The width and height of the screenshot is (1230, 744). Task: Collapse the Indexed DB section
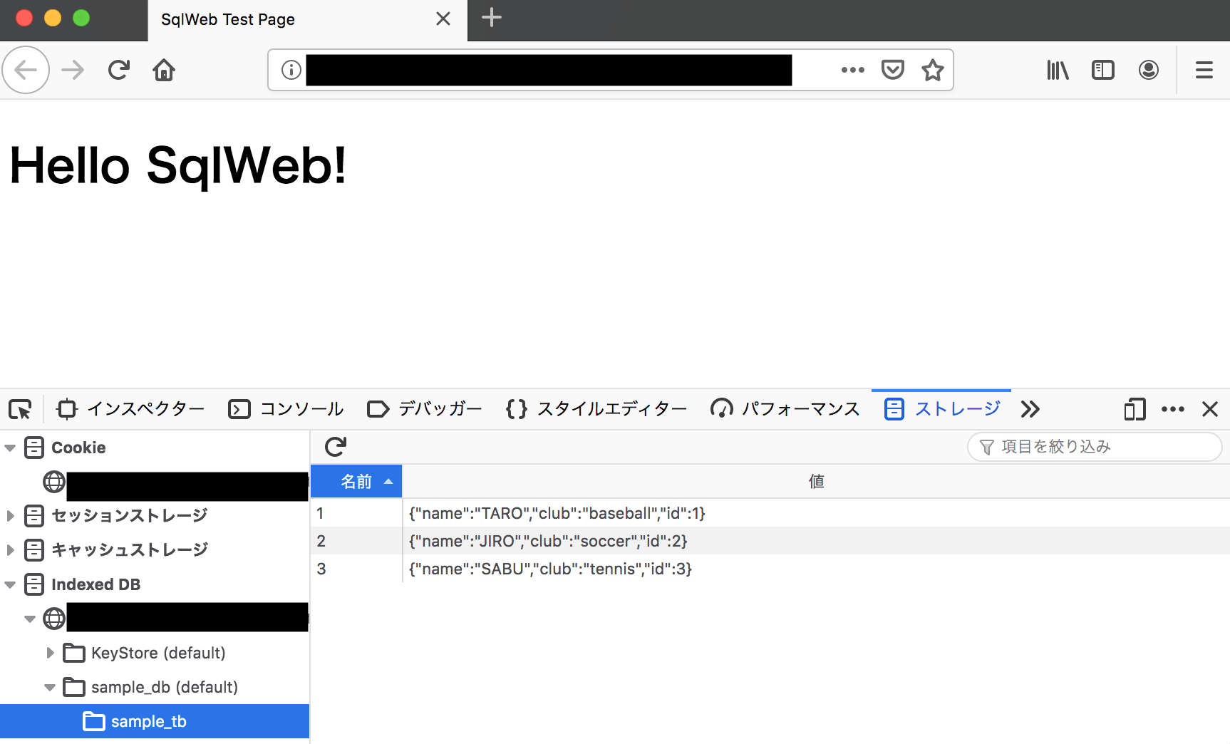pyautogui.click(x=10, y=584)
